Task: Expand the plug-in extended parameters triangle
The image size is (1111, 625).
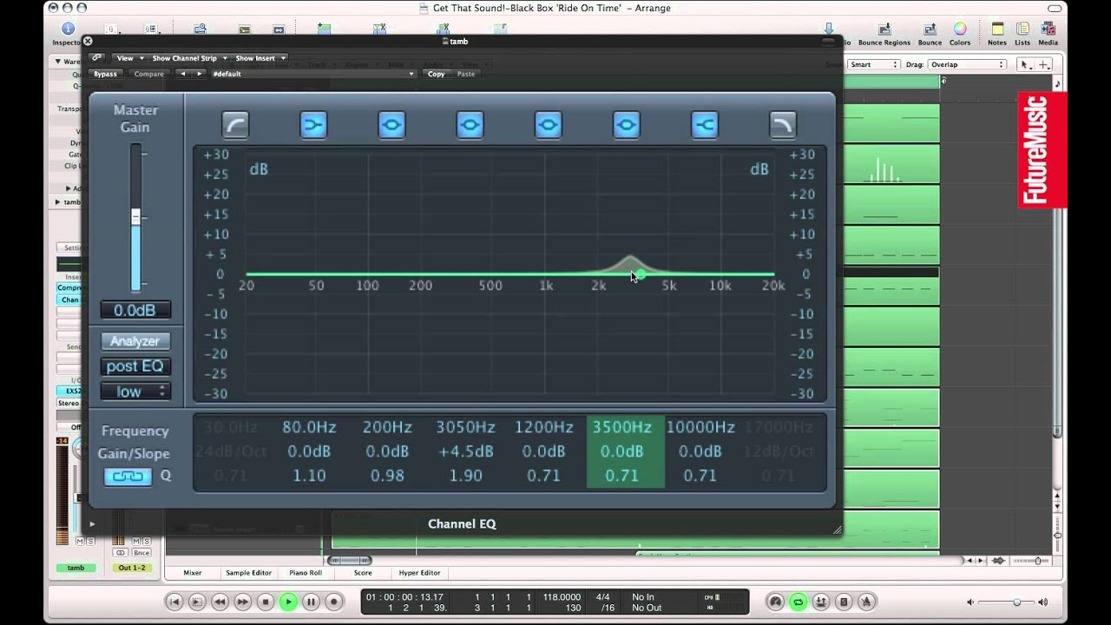Action: [x=92, y=523]
